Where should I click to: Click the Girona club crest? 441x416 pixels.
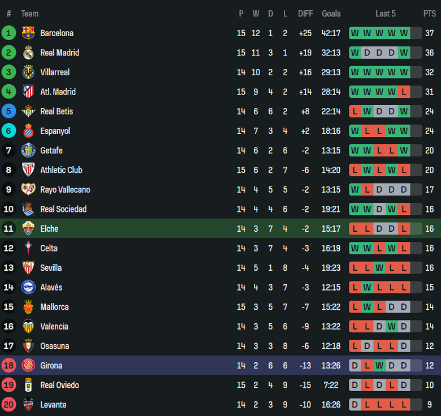[x=28, y=366]
